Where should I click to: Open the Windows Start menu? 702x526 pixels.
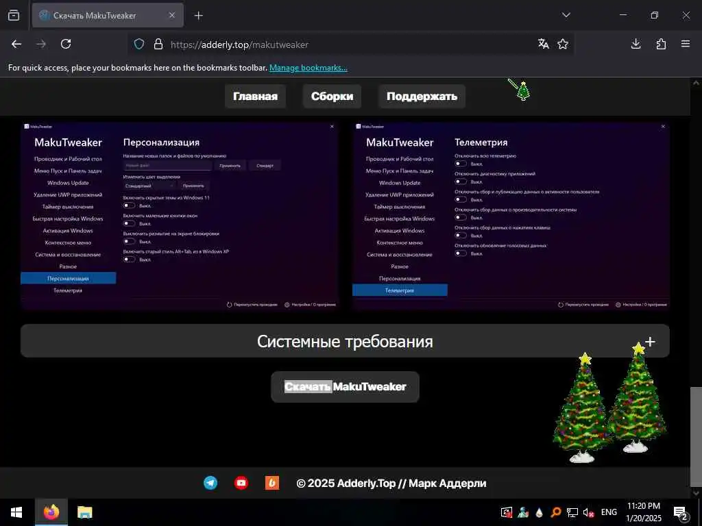pyautogui.click(x=16, y=512)
